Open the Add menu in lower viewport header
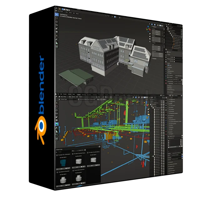197x197 pixels. (x=77, y=97)
